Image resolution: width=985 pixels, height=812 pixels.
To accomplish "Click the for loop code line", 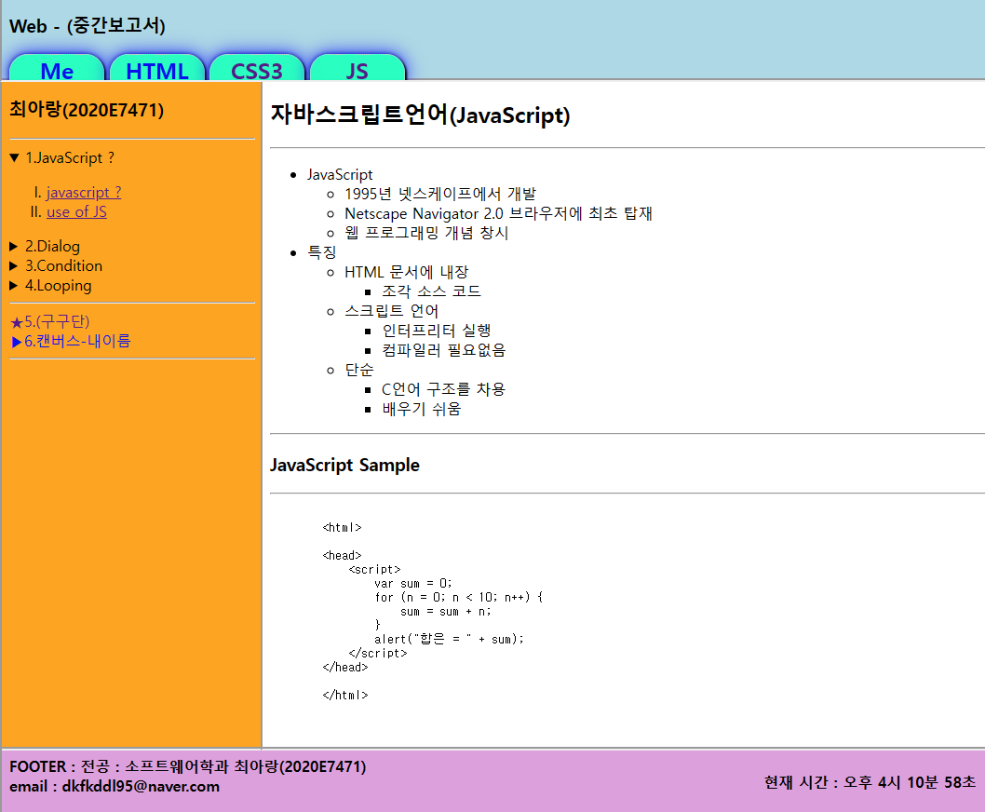I will pyautogui.click(x=459, y=598).
